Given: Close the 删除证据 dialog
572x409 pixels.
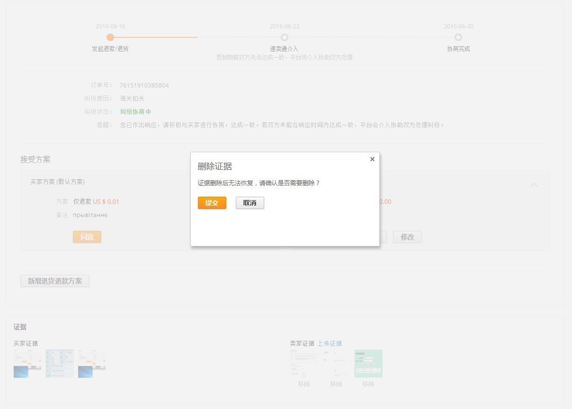Looking at the screenshot, I should (x=372, y=159).
